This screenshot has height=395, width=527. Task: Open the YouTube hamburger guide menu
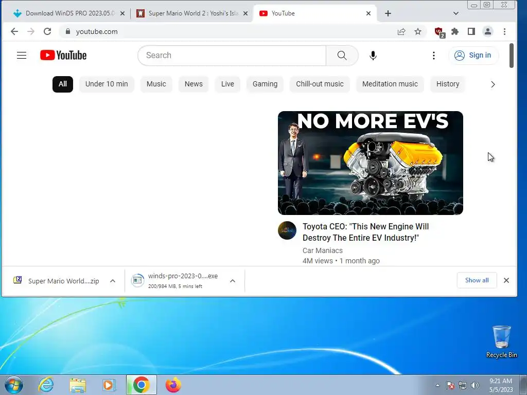22,56
